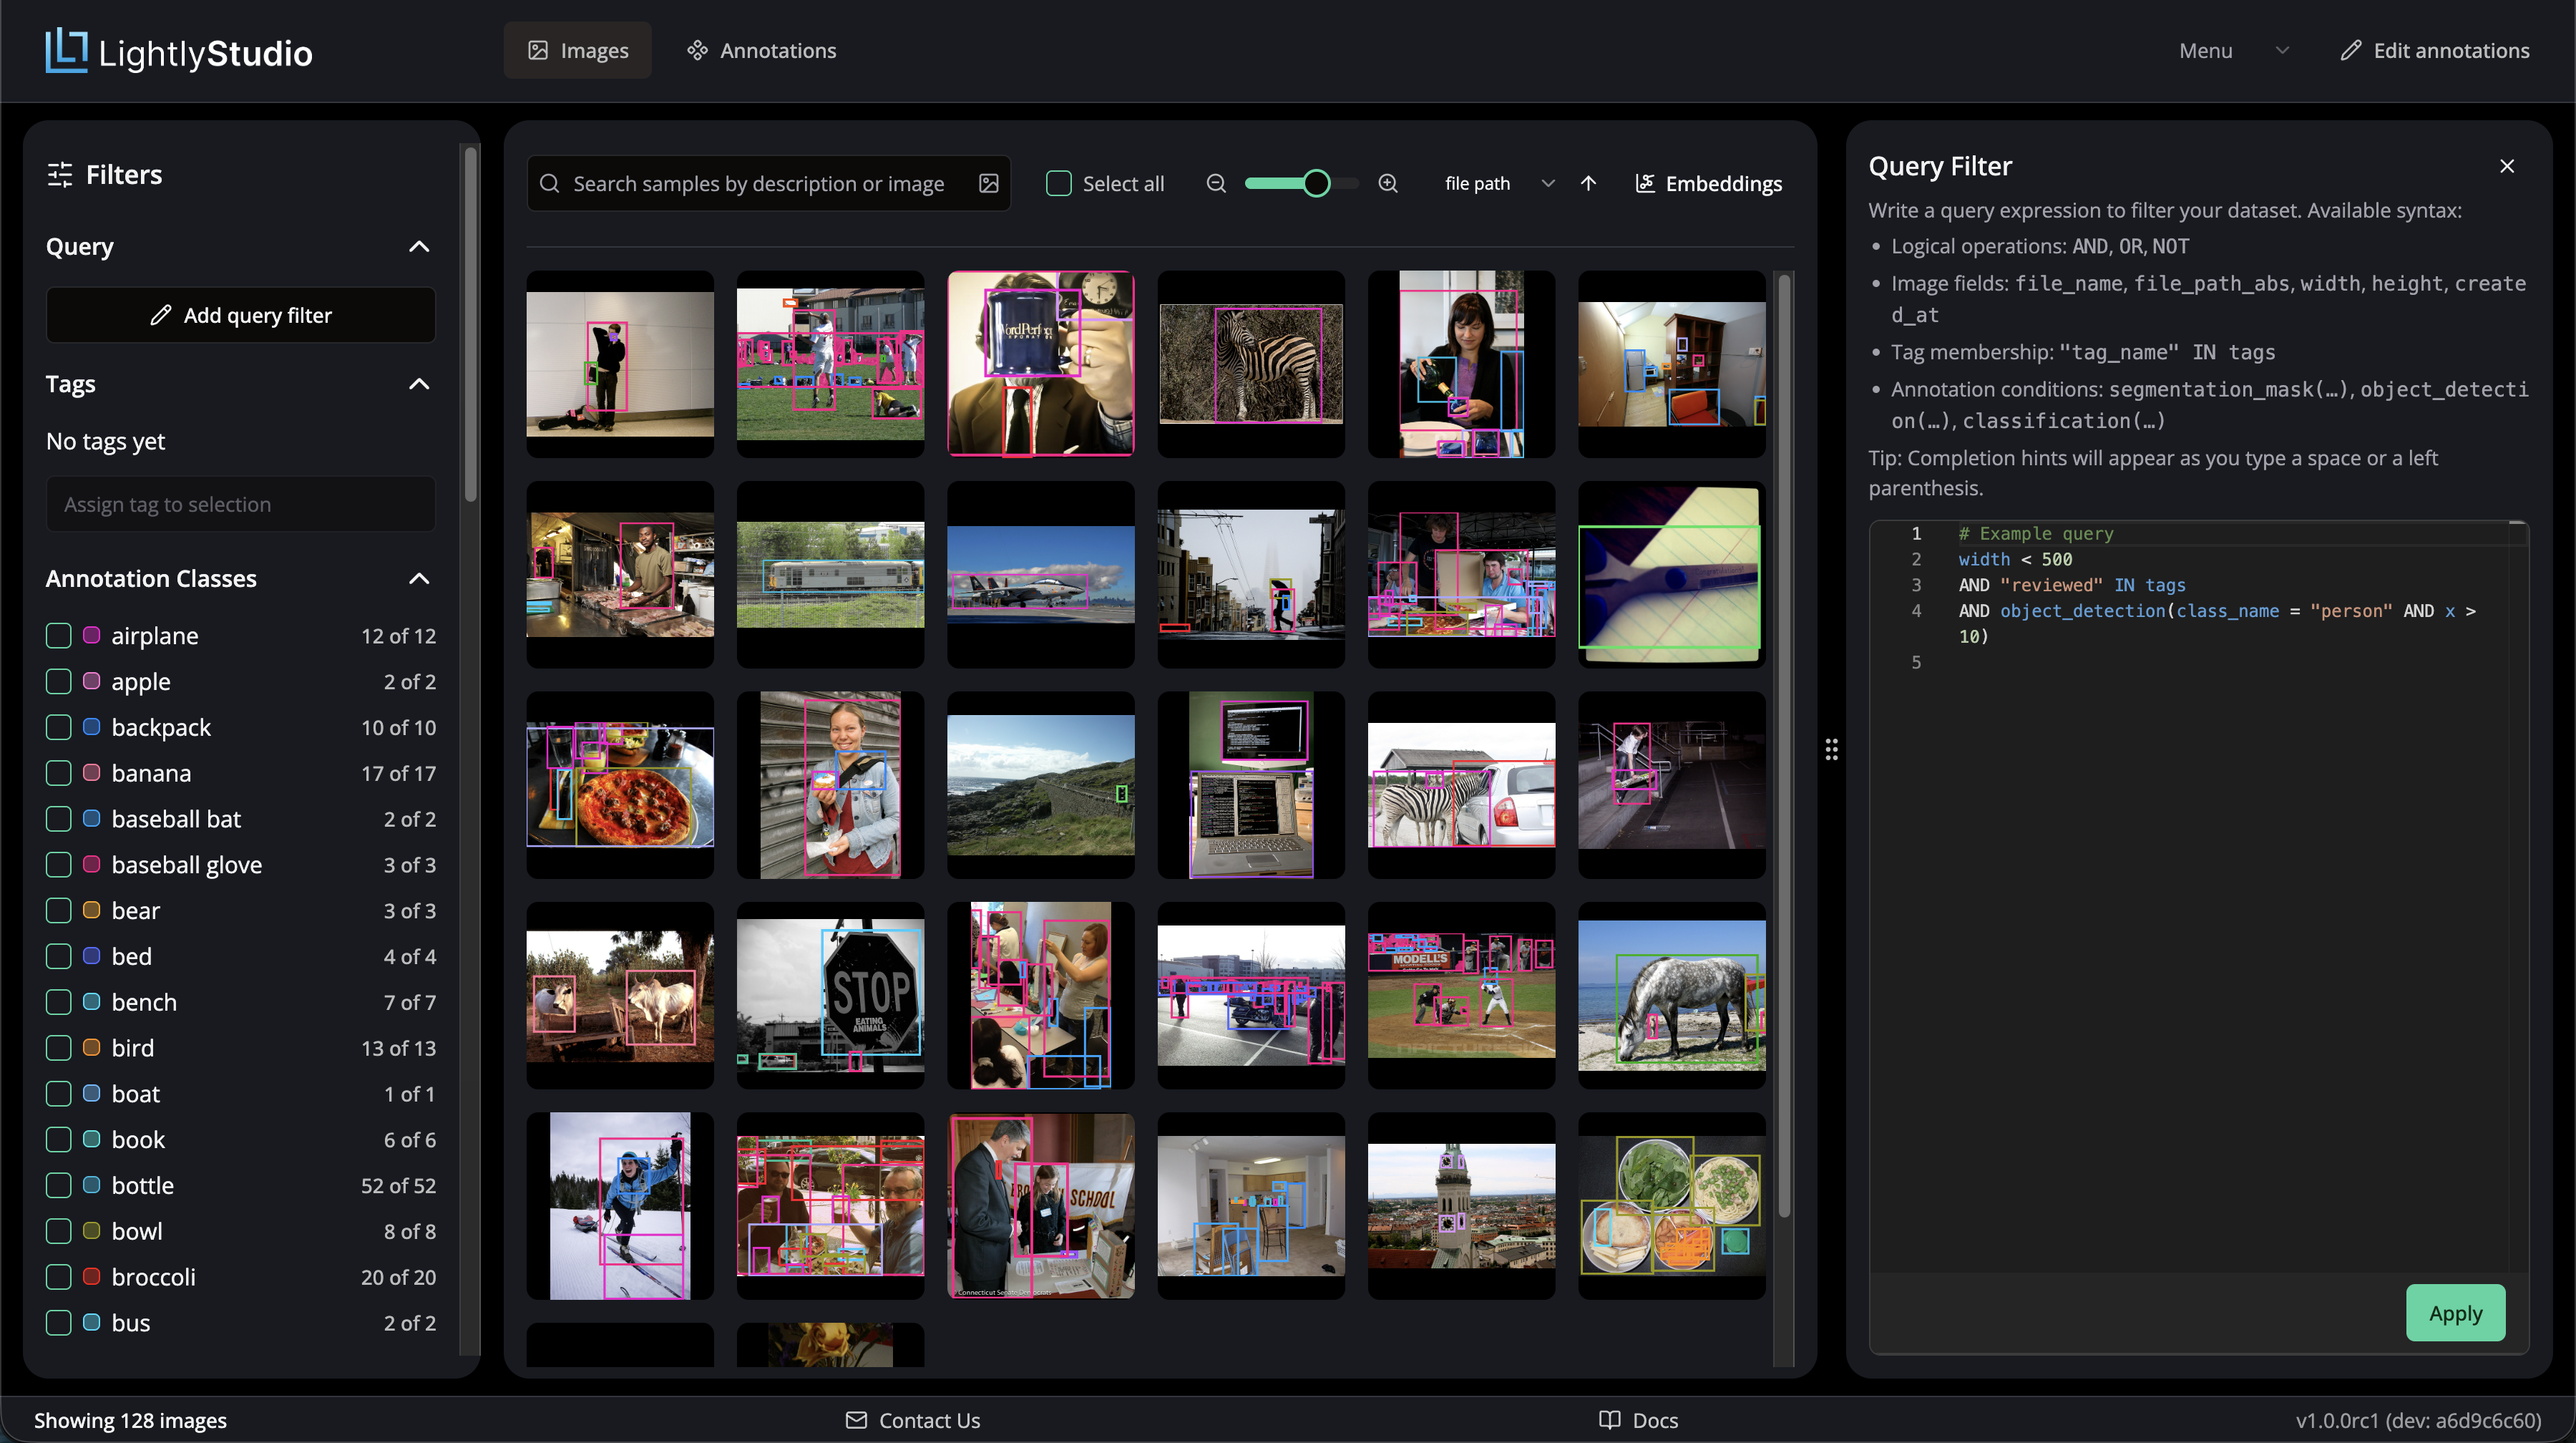Apply the query filter

[2455, 1312]
